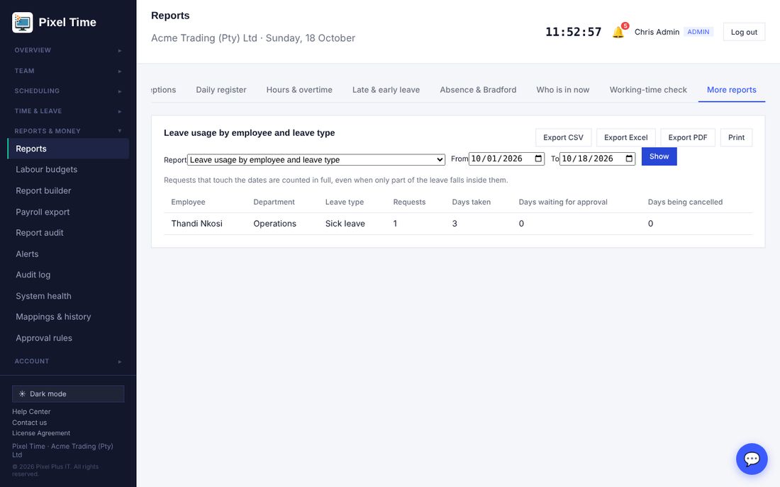Expand the Time & Leave section
780x487 pixels.
coord(68,111)
